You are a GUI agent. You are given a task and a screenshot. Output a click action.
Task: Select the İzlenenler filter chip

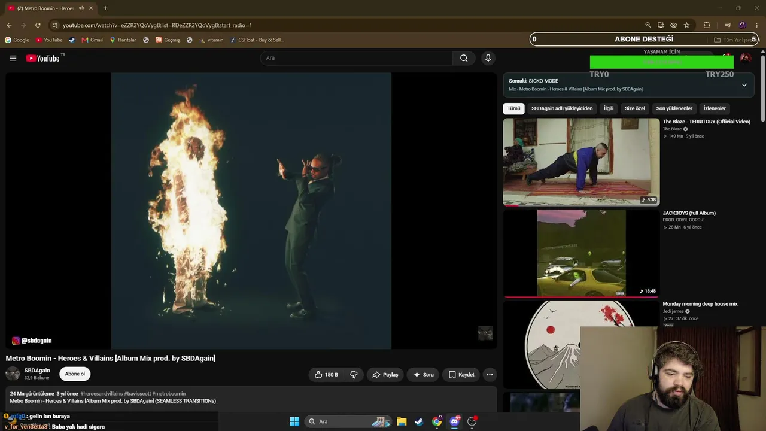(715, 108)
